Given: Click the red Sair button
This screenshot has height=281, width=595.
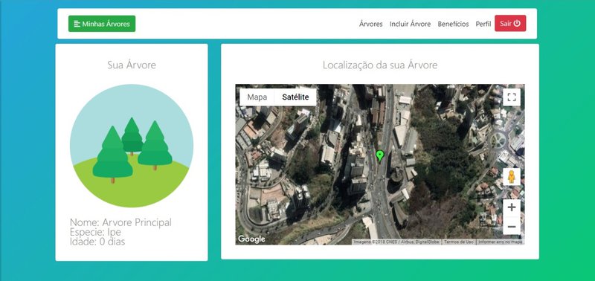Looking at the screenshot, I should coord(510,24).
